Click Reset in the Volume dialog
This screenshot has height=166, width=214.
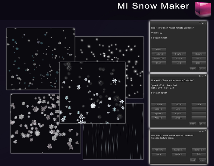point(159,50)
